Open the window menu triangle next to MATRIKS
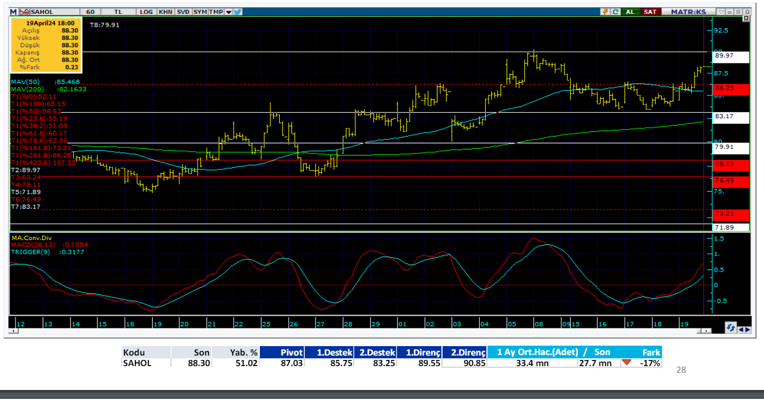The width and height of the screenshot is (764, 405). 721,12
